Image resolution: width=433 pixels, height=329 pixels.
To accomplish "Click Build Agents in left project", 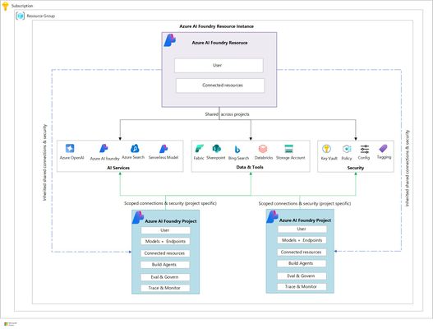I will [x=165, y=265].
